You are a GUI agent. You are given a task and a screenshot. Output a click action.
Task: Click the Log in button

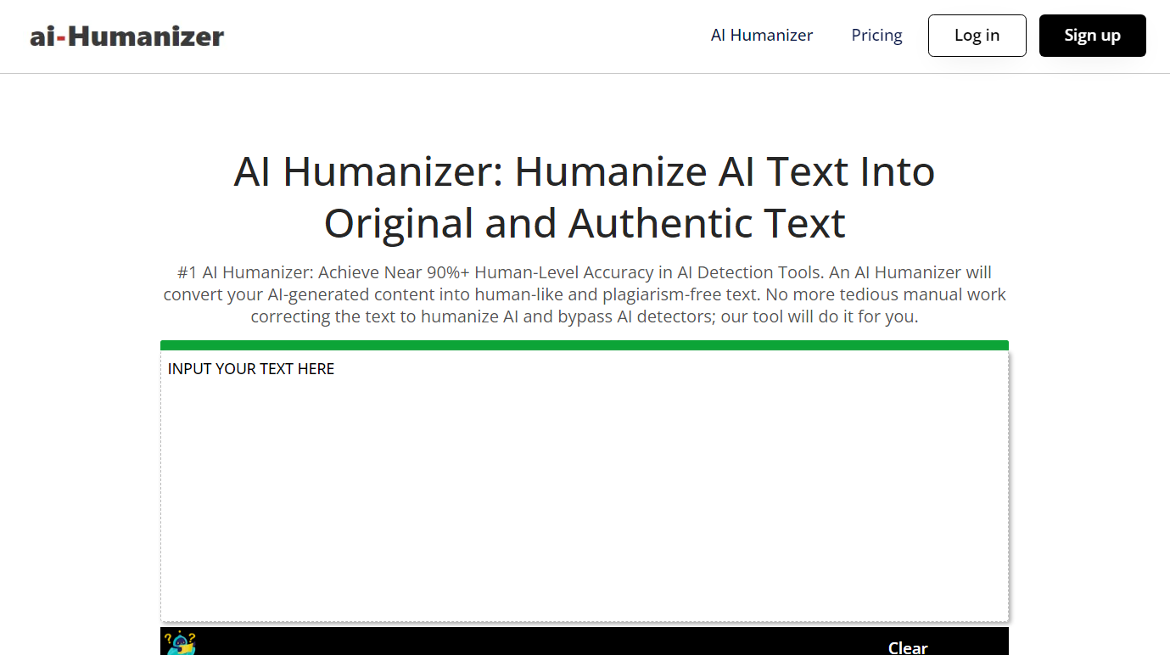977,36
